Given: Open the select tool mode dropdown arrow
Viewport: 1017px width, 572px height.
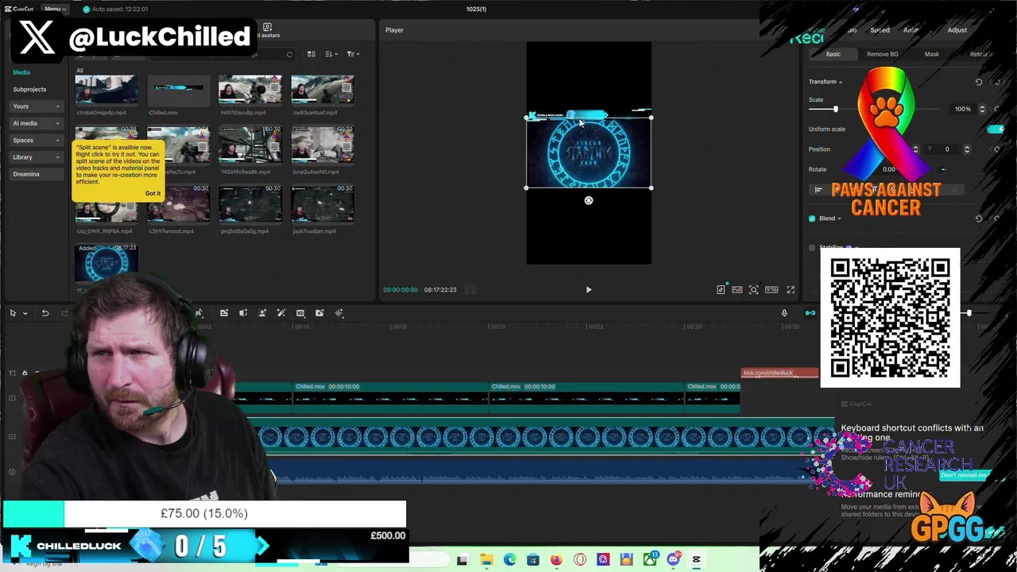Looking at the screenshot, I should pyautogui.click(x=25, y=313).
